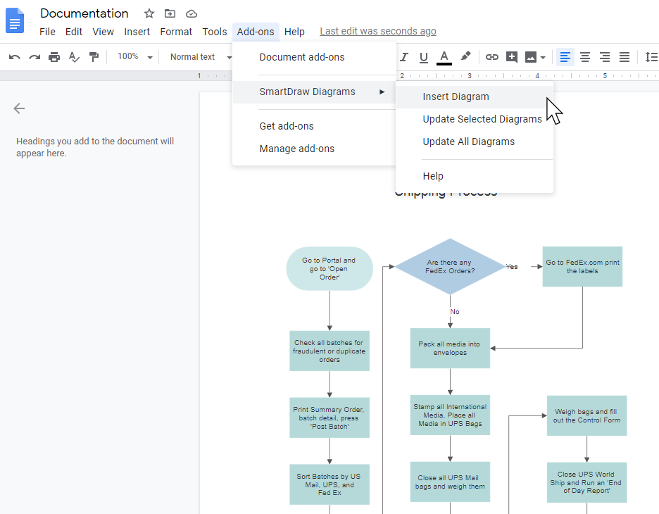Star the Documentation document

(149, 13)
